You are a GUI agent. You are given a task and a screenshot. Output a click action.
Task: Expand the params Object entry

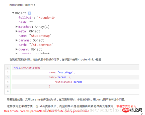tap(16, 40)
